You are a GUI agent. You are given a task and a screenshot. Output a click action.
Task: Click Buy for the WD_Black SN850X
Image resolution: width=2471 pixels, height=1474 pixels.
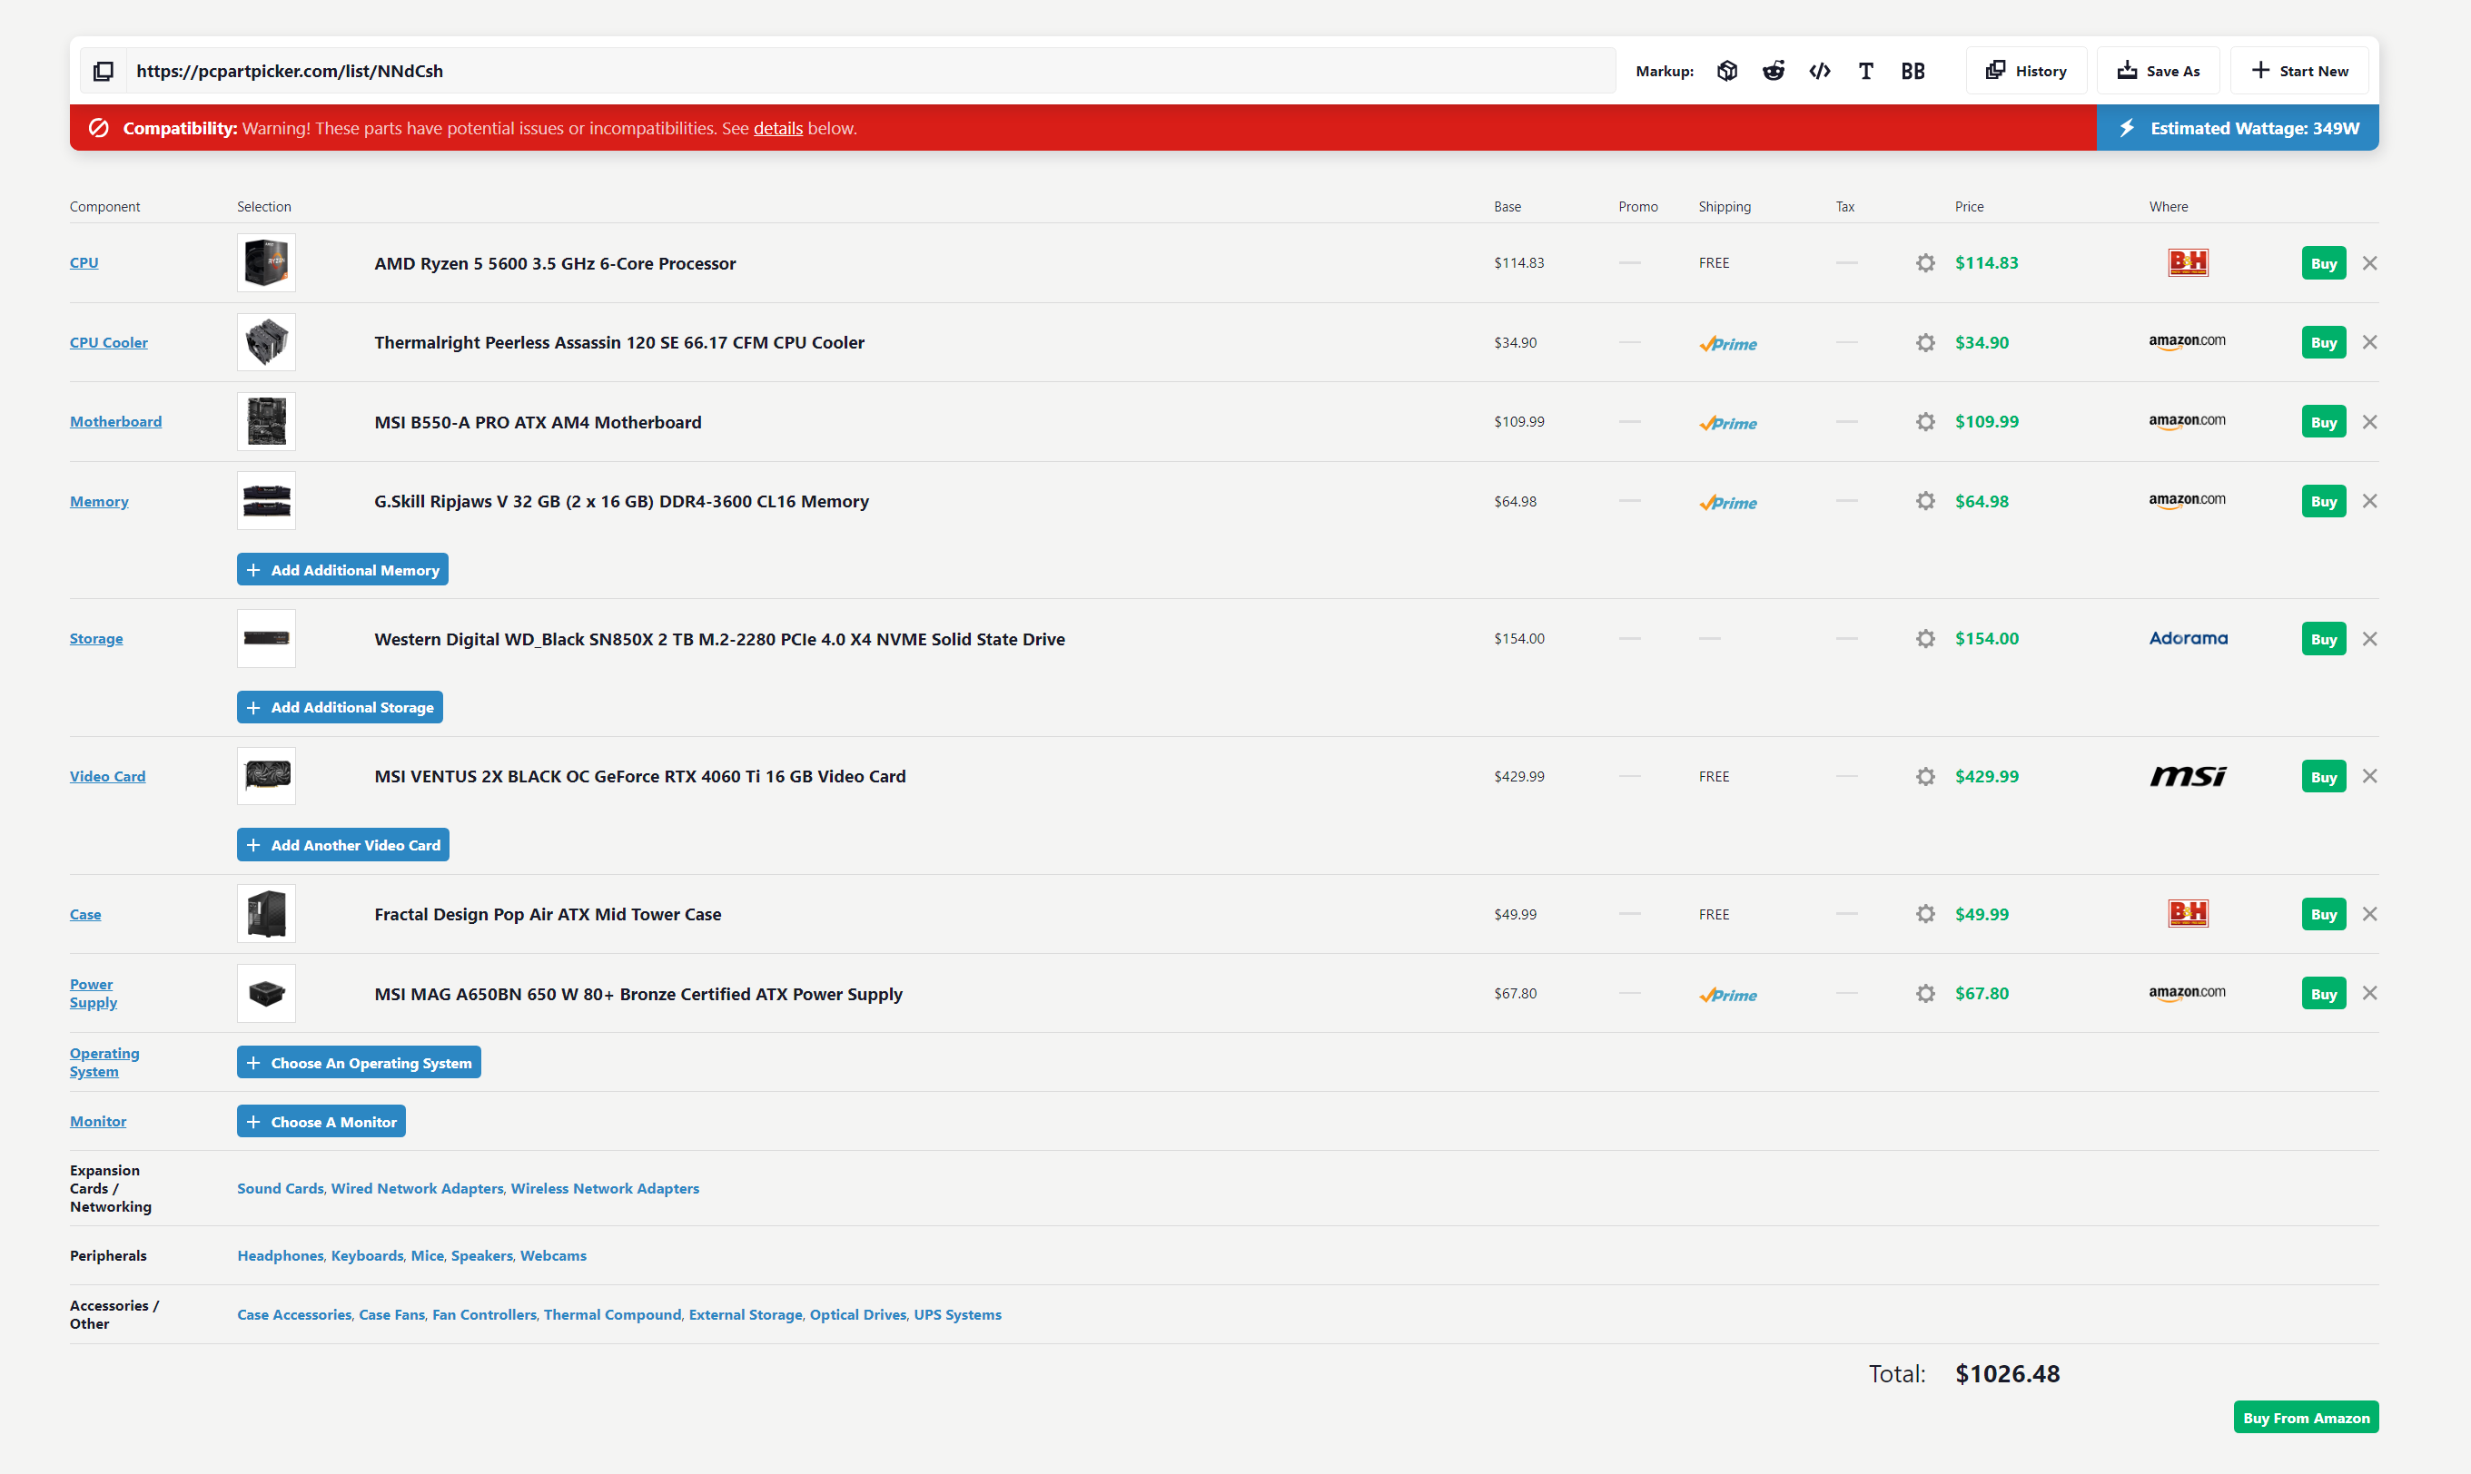coord(2324,639)
